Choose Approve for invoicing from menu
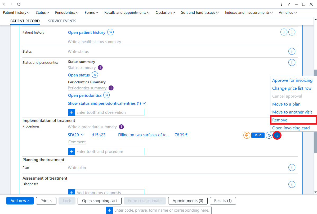 point(292,80)
